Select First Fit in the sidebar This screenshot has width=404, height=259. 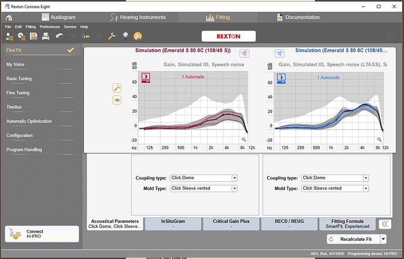[x=41, y=50]
